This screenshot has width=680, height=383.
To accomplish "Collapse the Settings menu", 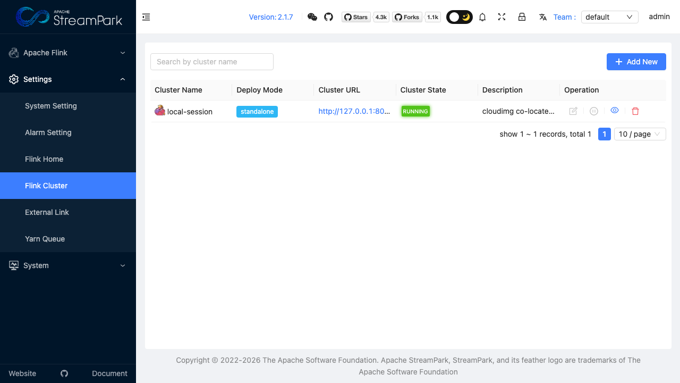I will pos(68,79).
